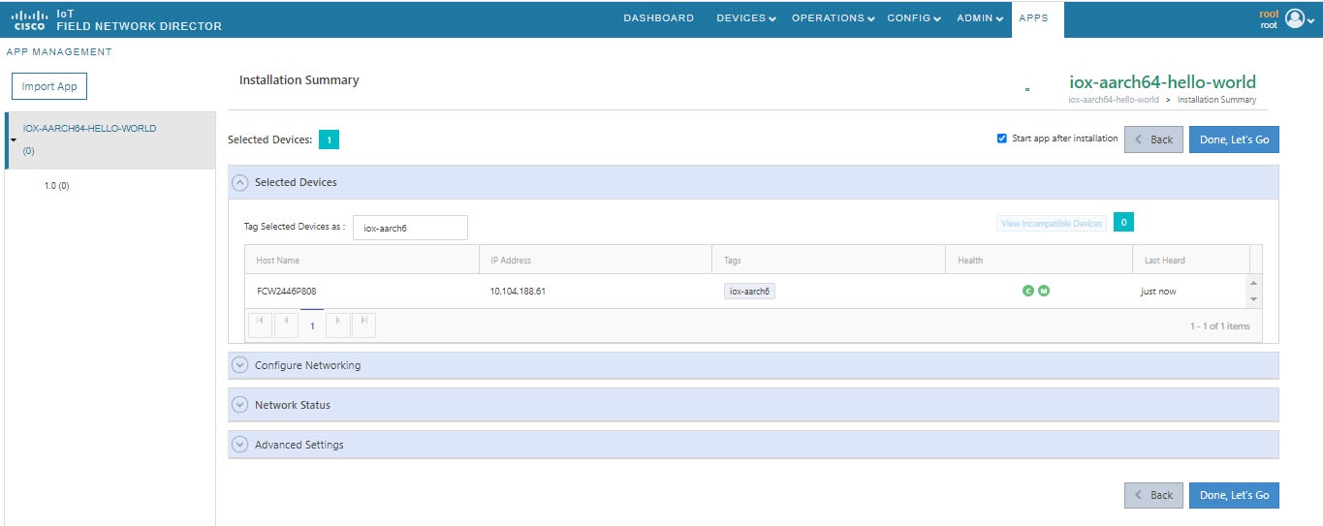Go to previous page of device table
Image resolution: width=1323 pixels, height=526 pixels.
pos(286,325)
